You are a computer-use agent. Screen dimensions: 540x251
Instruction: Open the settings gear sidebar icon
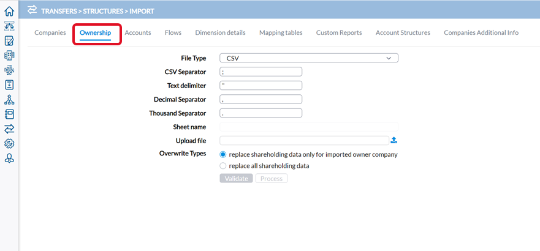point(9,143)
